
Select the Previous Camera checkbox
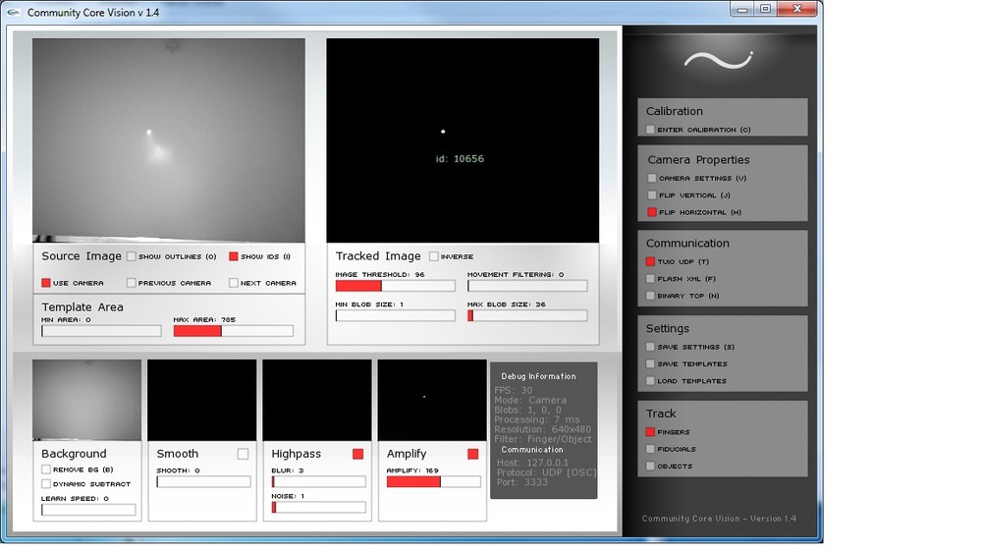[131, 283]
